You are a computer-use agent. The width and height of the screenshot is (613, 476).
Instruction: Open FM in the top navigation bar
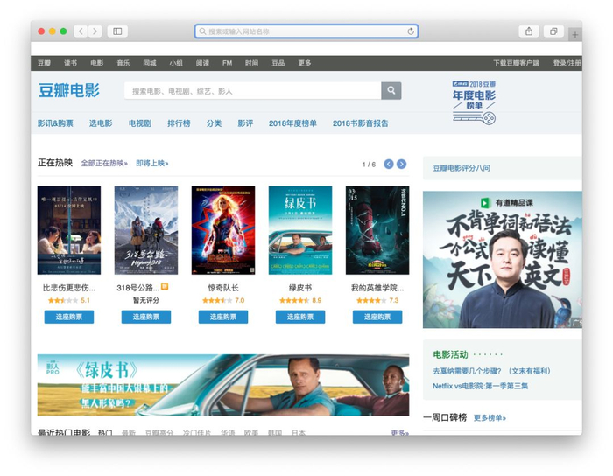click(227, 63)
